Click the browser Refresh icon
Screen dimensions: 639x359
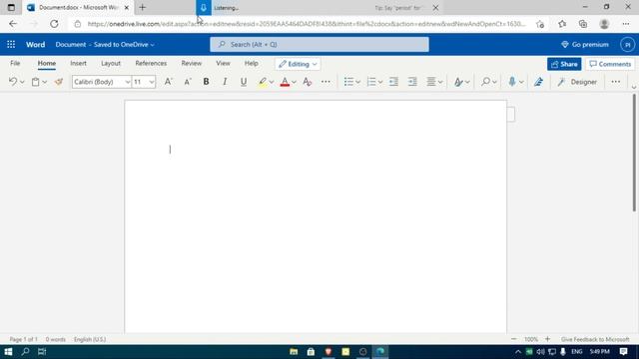pos(54,24)
